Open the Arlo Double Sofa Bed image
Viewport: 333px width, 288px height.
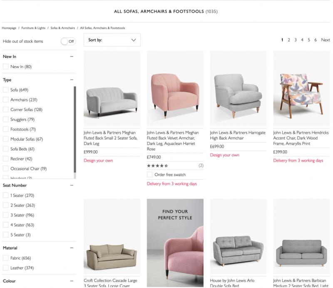[238, 236]
